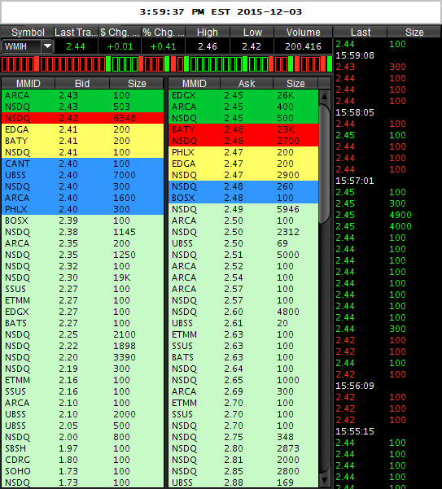Select the PHLX 2.47 ask row

243,152
